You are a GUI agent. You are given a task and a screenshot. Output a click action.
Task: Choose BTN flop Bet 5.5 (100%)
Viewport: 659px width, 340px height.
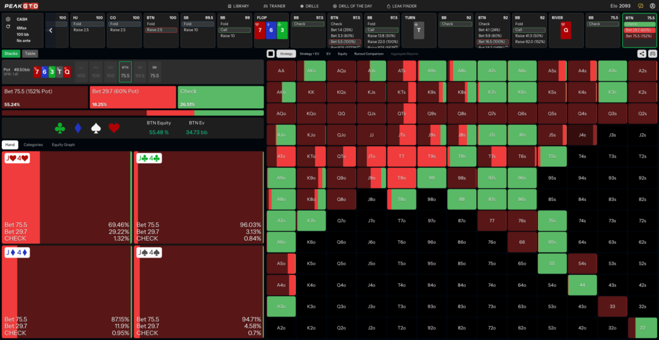(345, 42)
